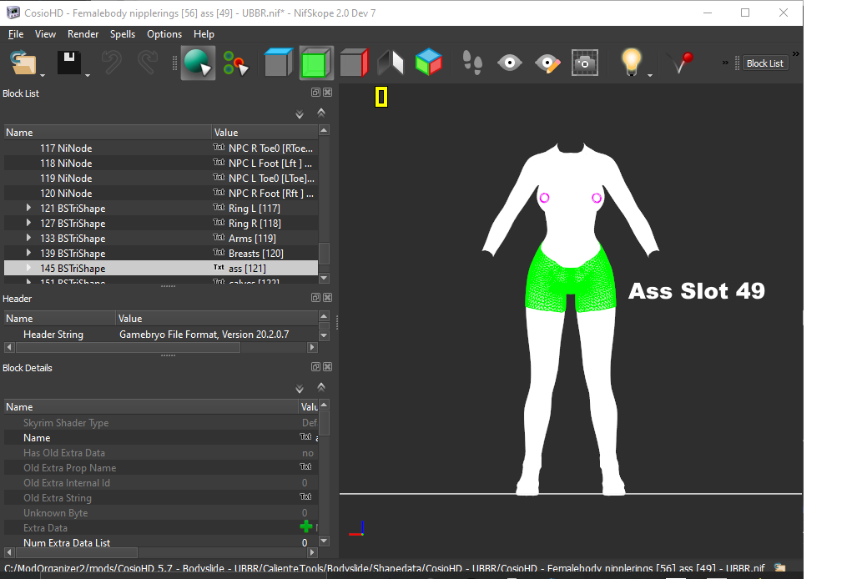Viewport: 867px width, 579px height.
Task: Click the Save floppy disk icon
Action: pyautogui.click(x=69, y=63)
